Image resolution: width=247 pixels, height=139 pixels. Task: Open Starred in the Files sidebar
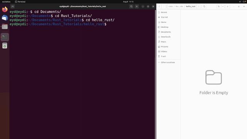click(x=168, y=17)
